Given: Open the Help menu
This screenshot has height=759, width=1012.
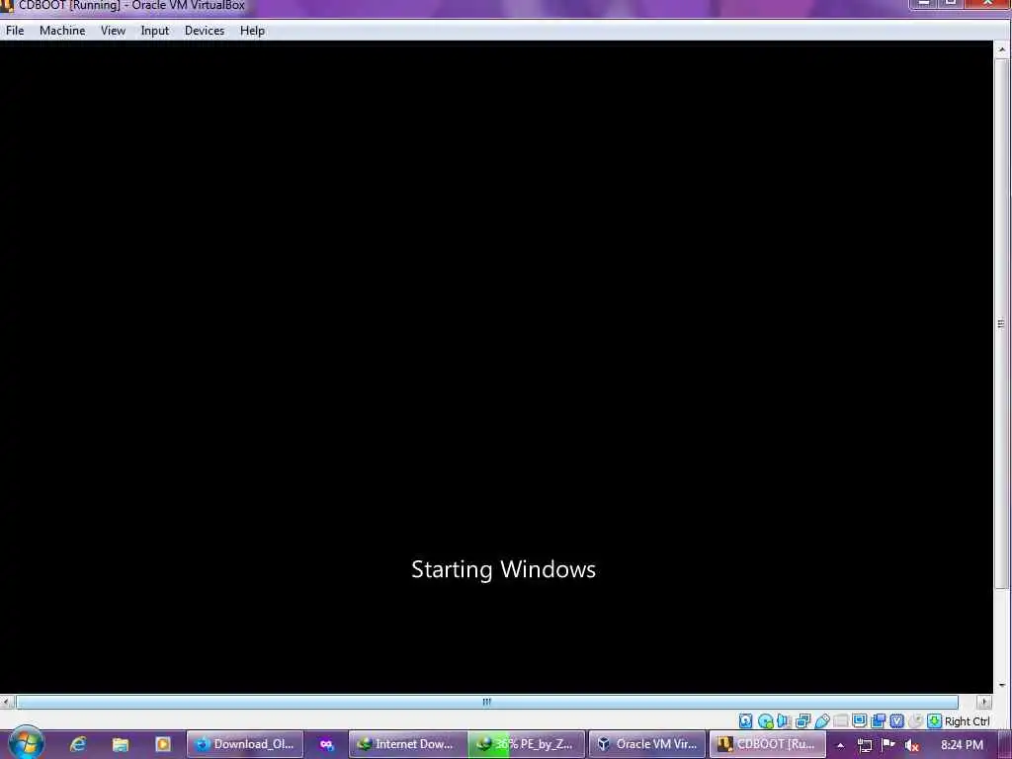Looking at the screenshot, I should click(x=252, y=31).
